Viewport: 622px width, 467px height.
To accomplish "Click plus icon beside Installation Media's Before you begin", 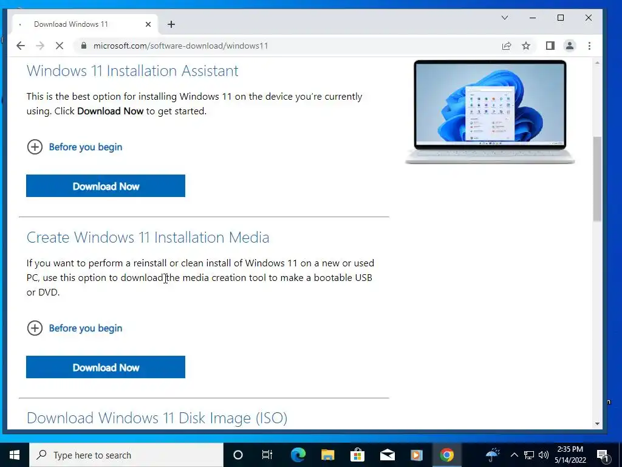I will pos(35,328).
